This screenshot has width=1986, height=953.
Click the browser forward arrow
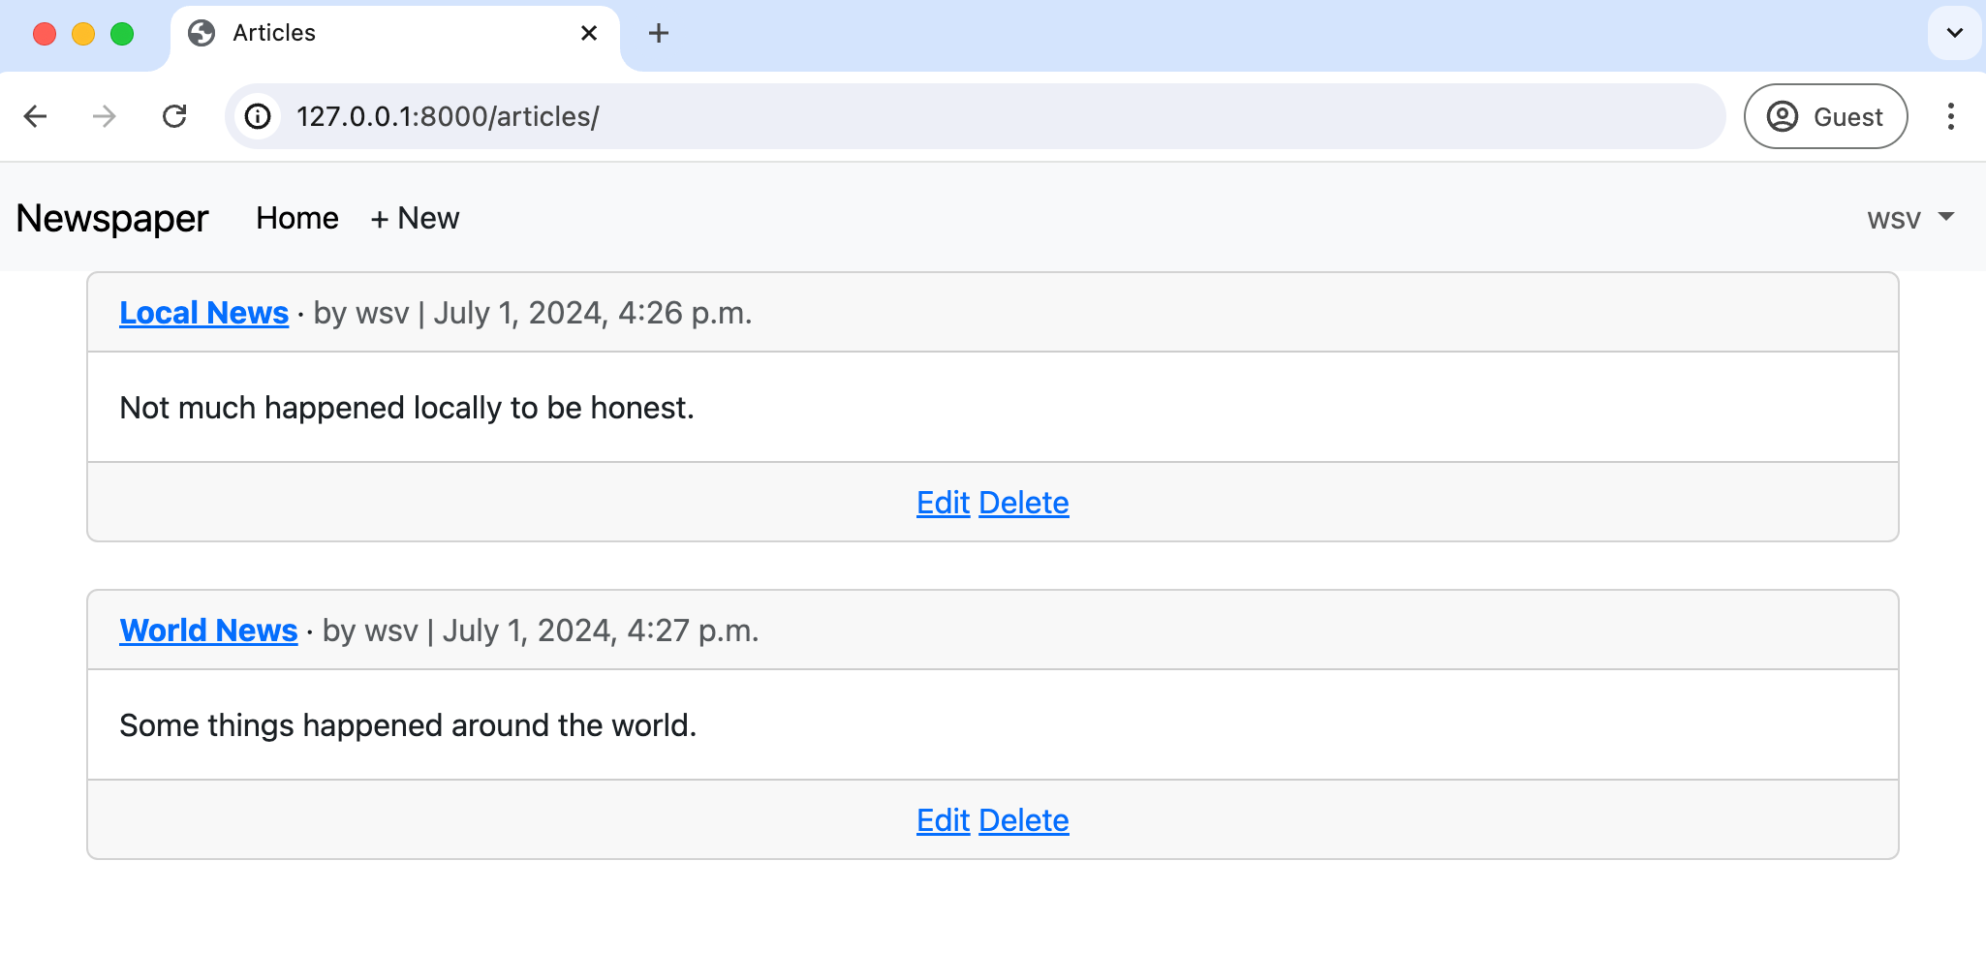[104, 116]
